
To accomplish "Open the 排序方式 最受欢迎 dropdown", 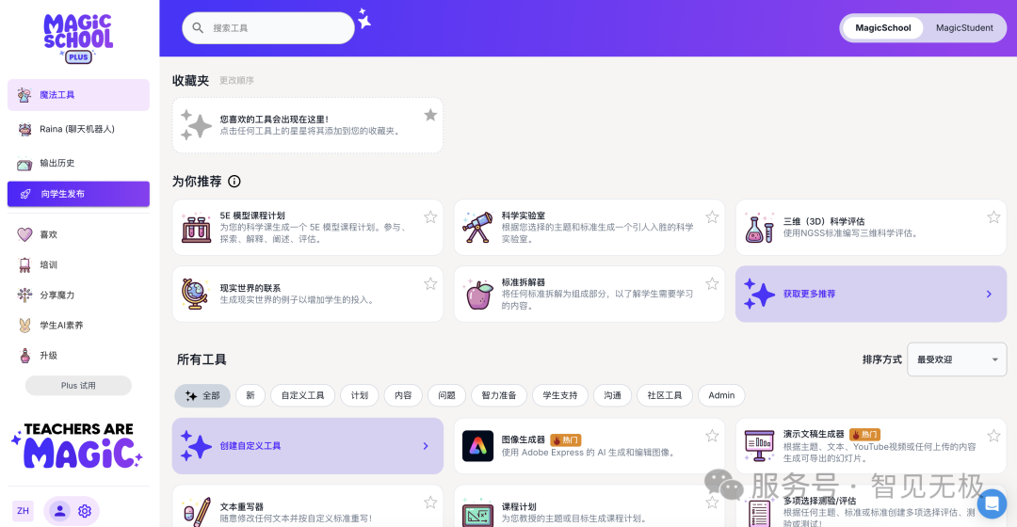I will tap(957, 359).
